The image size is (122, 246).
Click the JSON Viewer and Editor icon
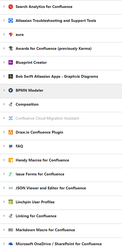coord(10,188)
